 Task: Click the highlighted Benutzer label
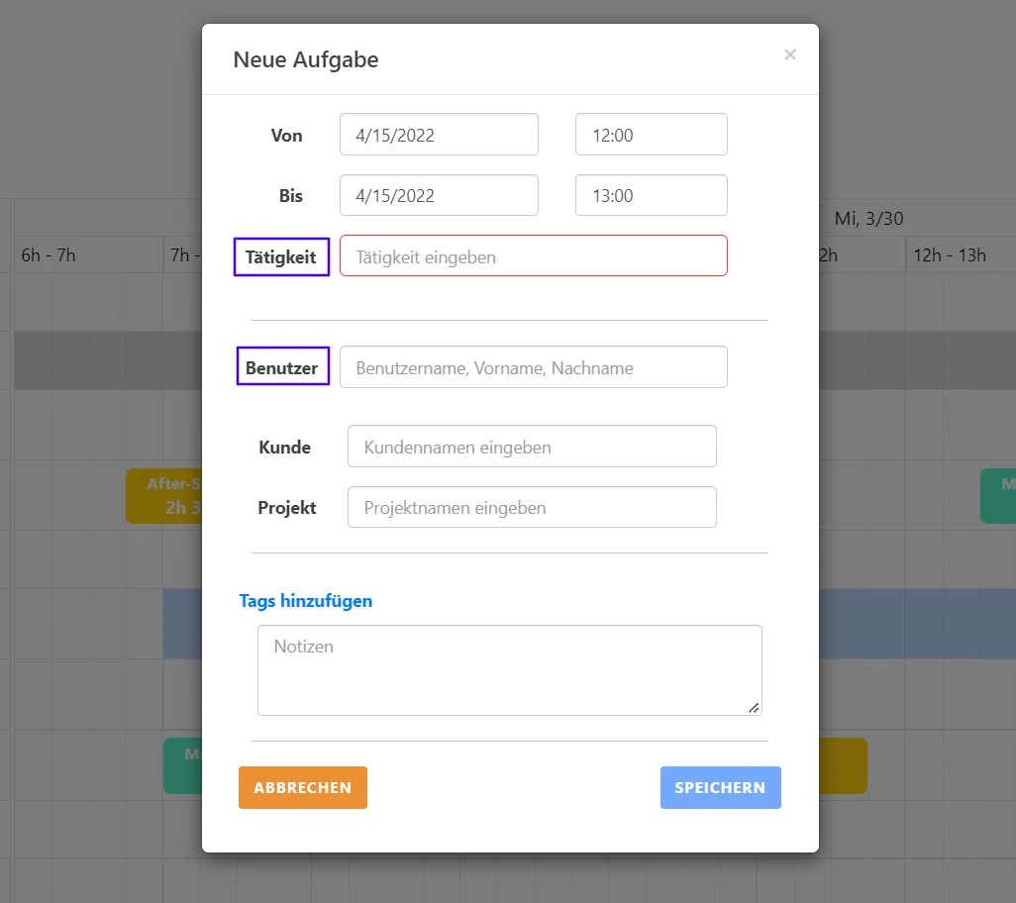pos(282,366)
